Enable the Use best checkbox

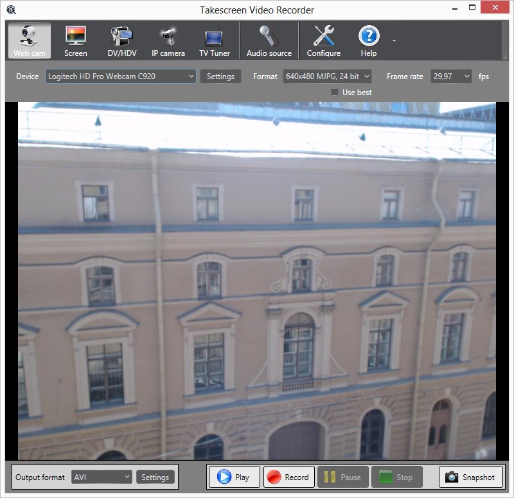(x=334, y=92)
